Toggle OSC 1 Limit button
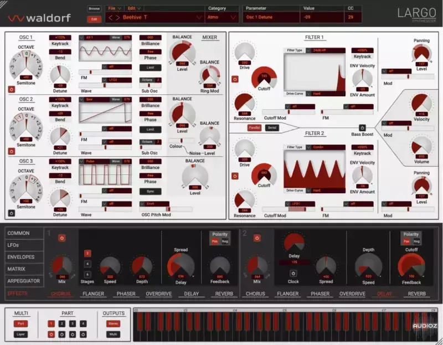Viewport: 443px width, 345px height. pyautogui.click(x=150, y=68)
